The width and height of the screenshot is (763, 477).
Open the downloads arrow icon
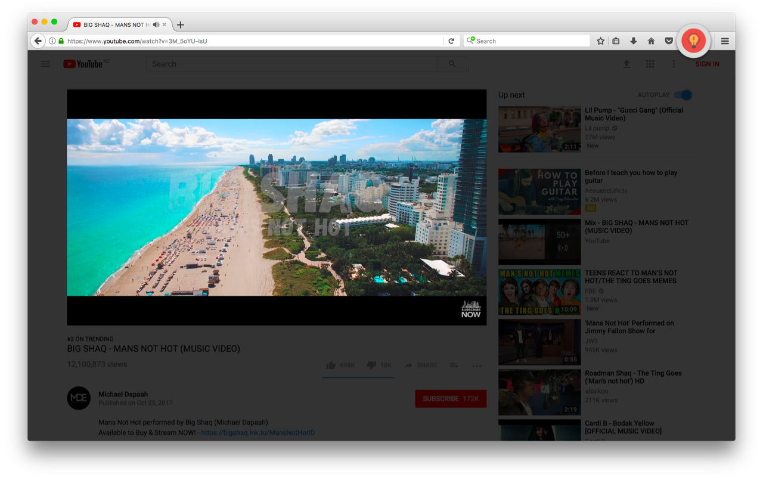pyautogui.click(x=634, y=41)
